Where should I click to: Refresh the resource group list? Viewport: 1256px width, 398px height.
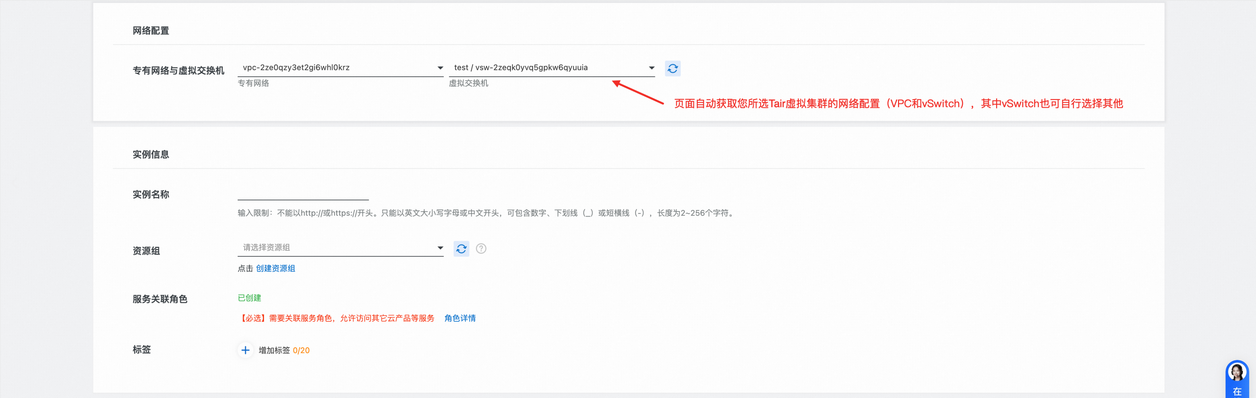[461, 249]
